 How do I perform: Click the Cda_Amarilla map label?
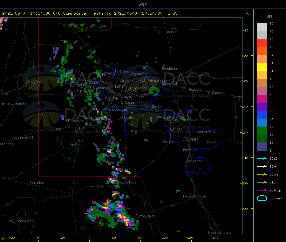tap(24, 138)
